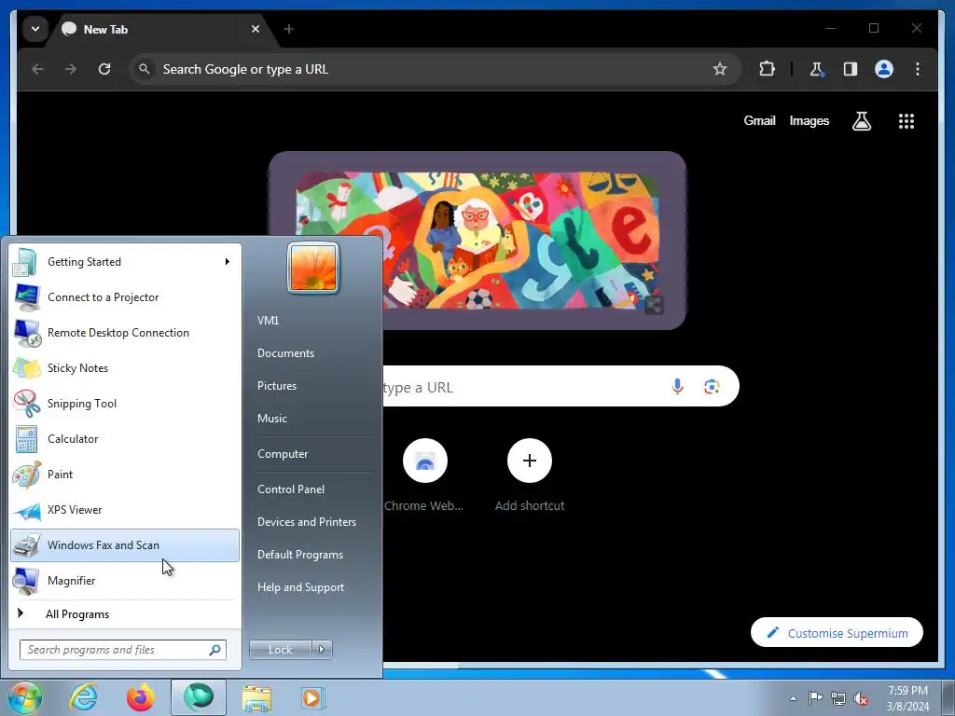Image resolution: width=955 pixels, height=716 pixels.
Task: Open the profile avatar icon in toolbar
Action: (884, 69)
